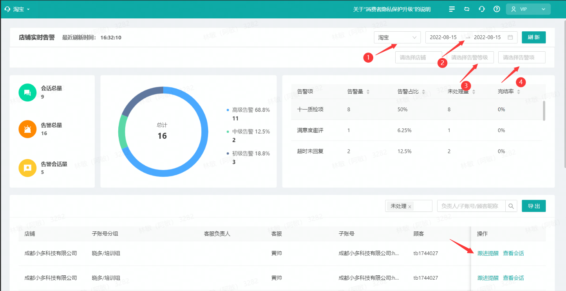Click the headset logo icon beside 淘宝

click(x=7, y=9)
